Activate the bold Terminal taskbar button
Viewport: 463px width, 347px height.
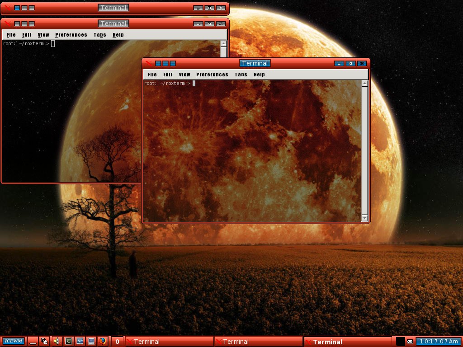[x=348, y=342]
